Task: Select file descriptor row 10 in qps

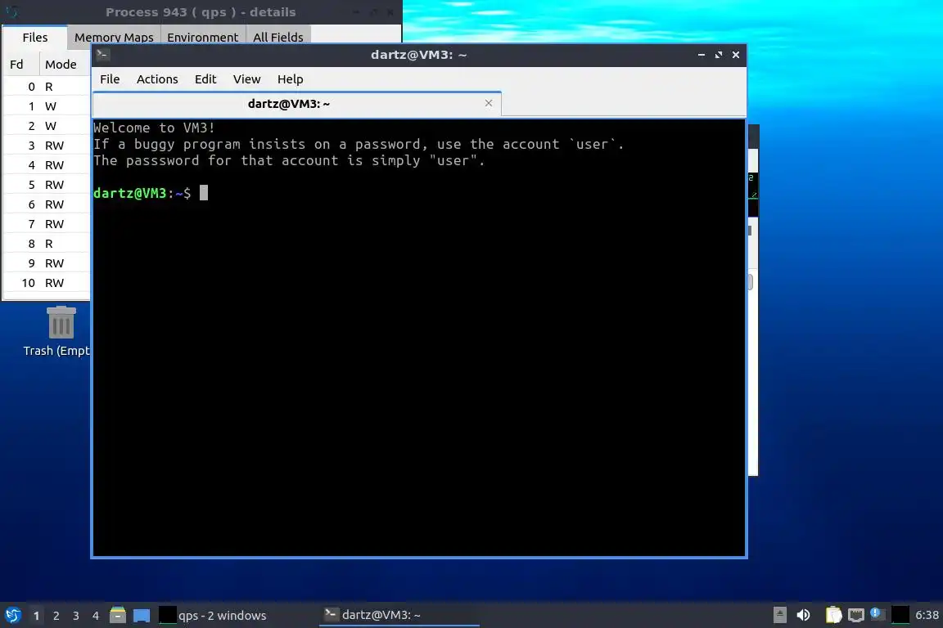Action: tap(47, 283)
